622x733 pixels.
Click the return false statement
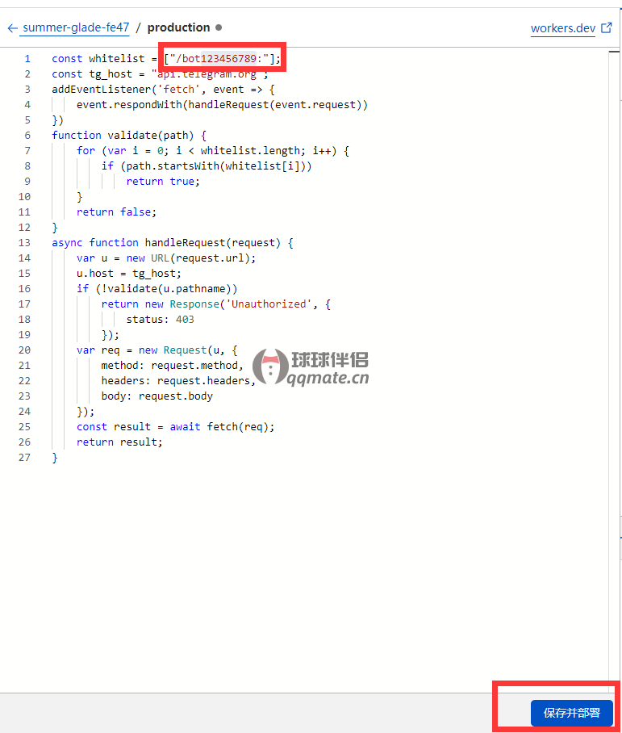[116, 212]
